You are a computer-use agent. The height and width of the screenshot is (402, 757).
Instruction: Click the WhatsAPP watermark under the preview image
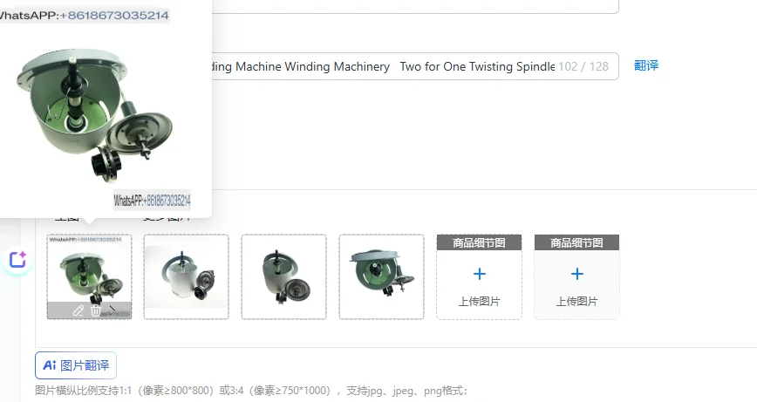click(152, 201)
